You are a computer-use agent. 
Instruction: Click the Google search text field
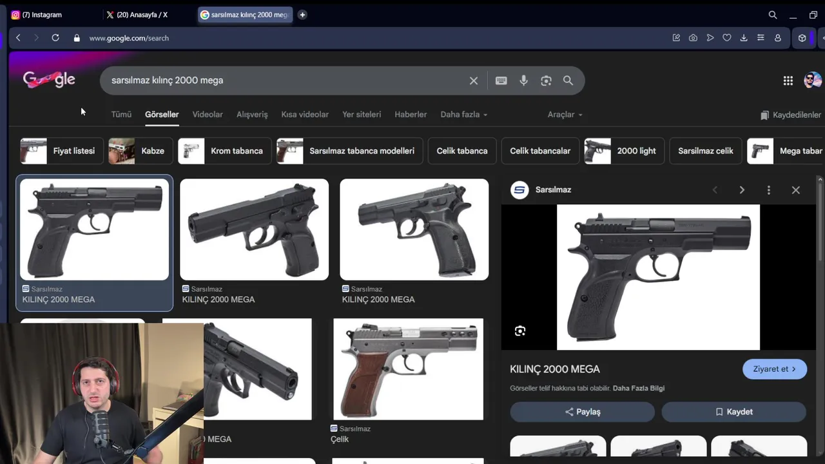tap(284, 81)
